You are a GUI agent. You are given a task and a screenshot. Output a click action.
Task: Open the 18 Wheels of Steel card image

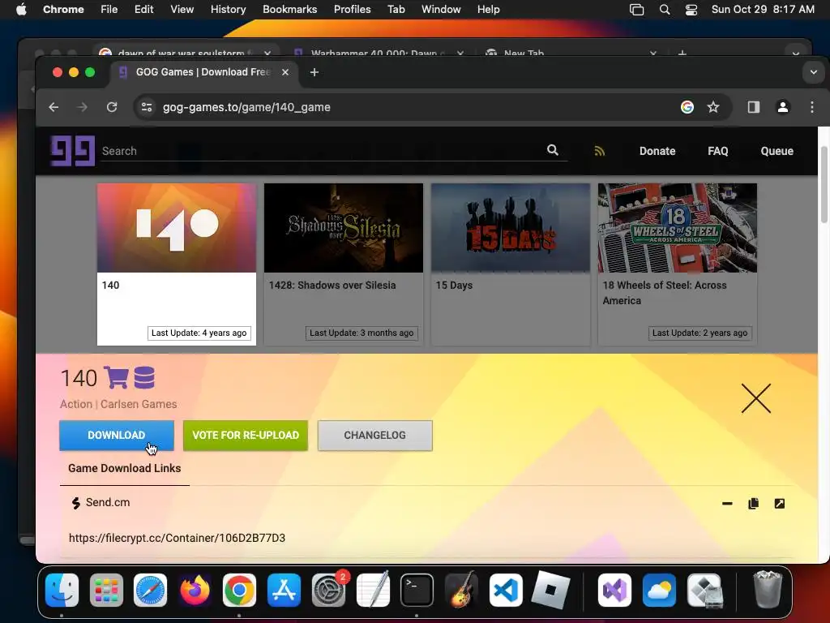[x=677, y=228]
